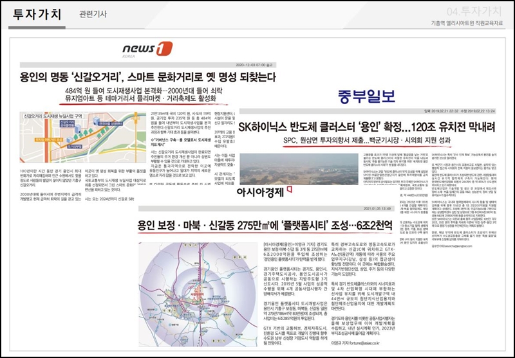Click the 04.투자가치 page label

coord(474,12)
